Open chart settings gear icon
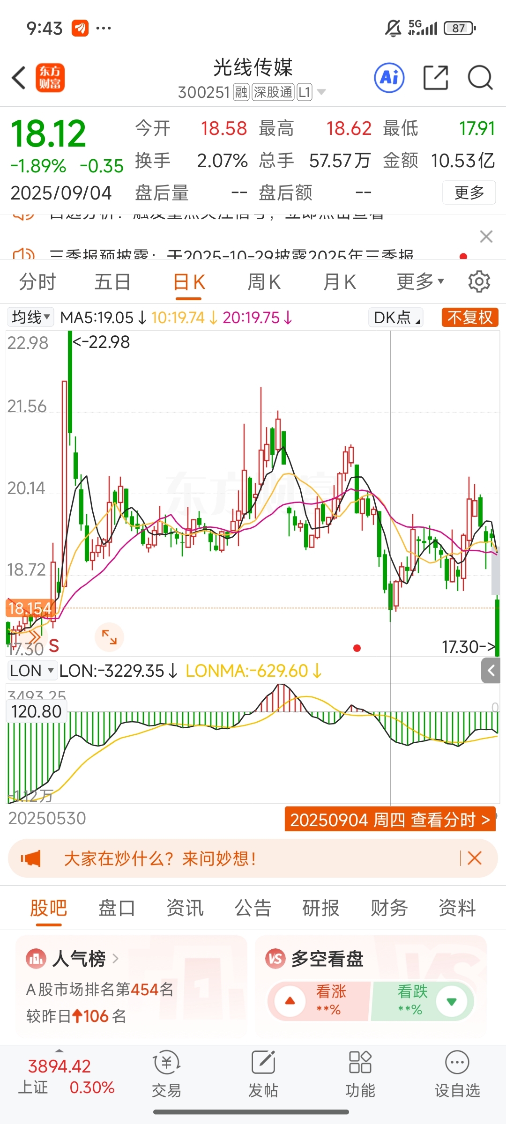The image size is (506, 1124). coord(479,281)
